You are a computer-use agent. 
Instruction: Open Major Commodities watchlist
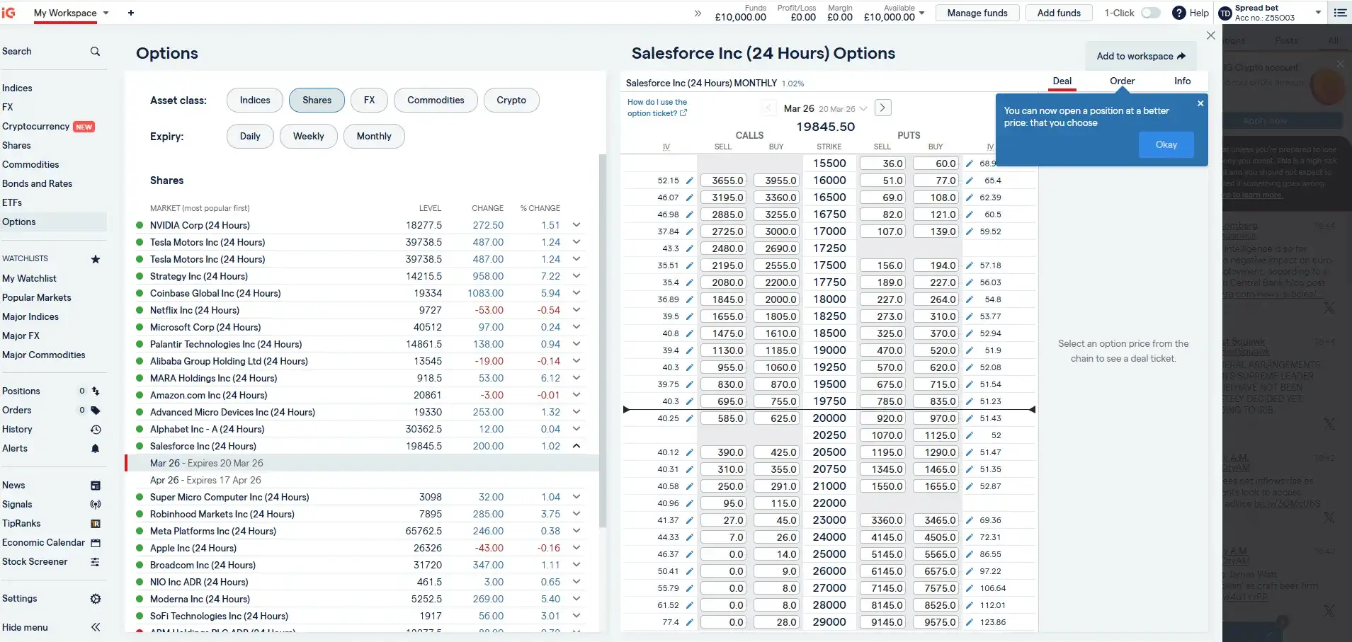43,355
